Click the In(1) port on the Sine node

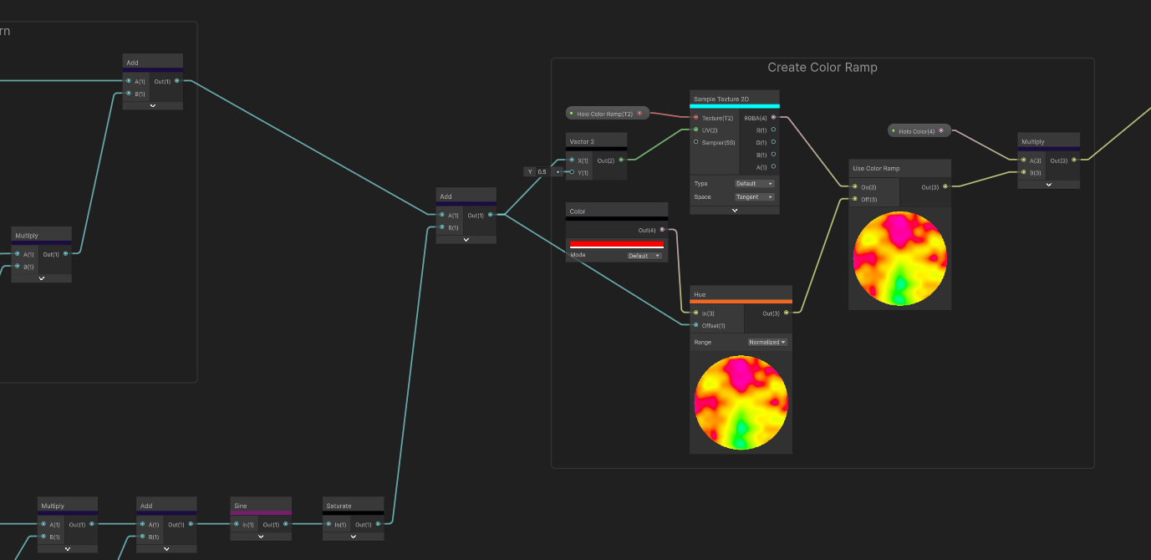point(237,524)
